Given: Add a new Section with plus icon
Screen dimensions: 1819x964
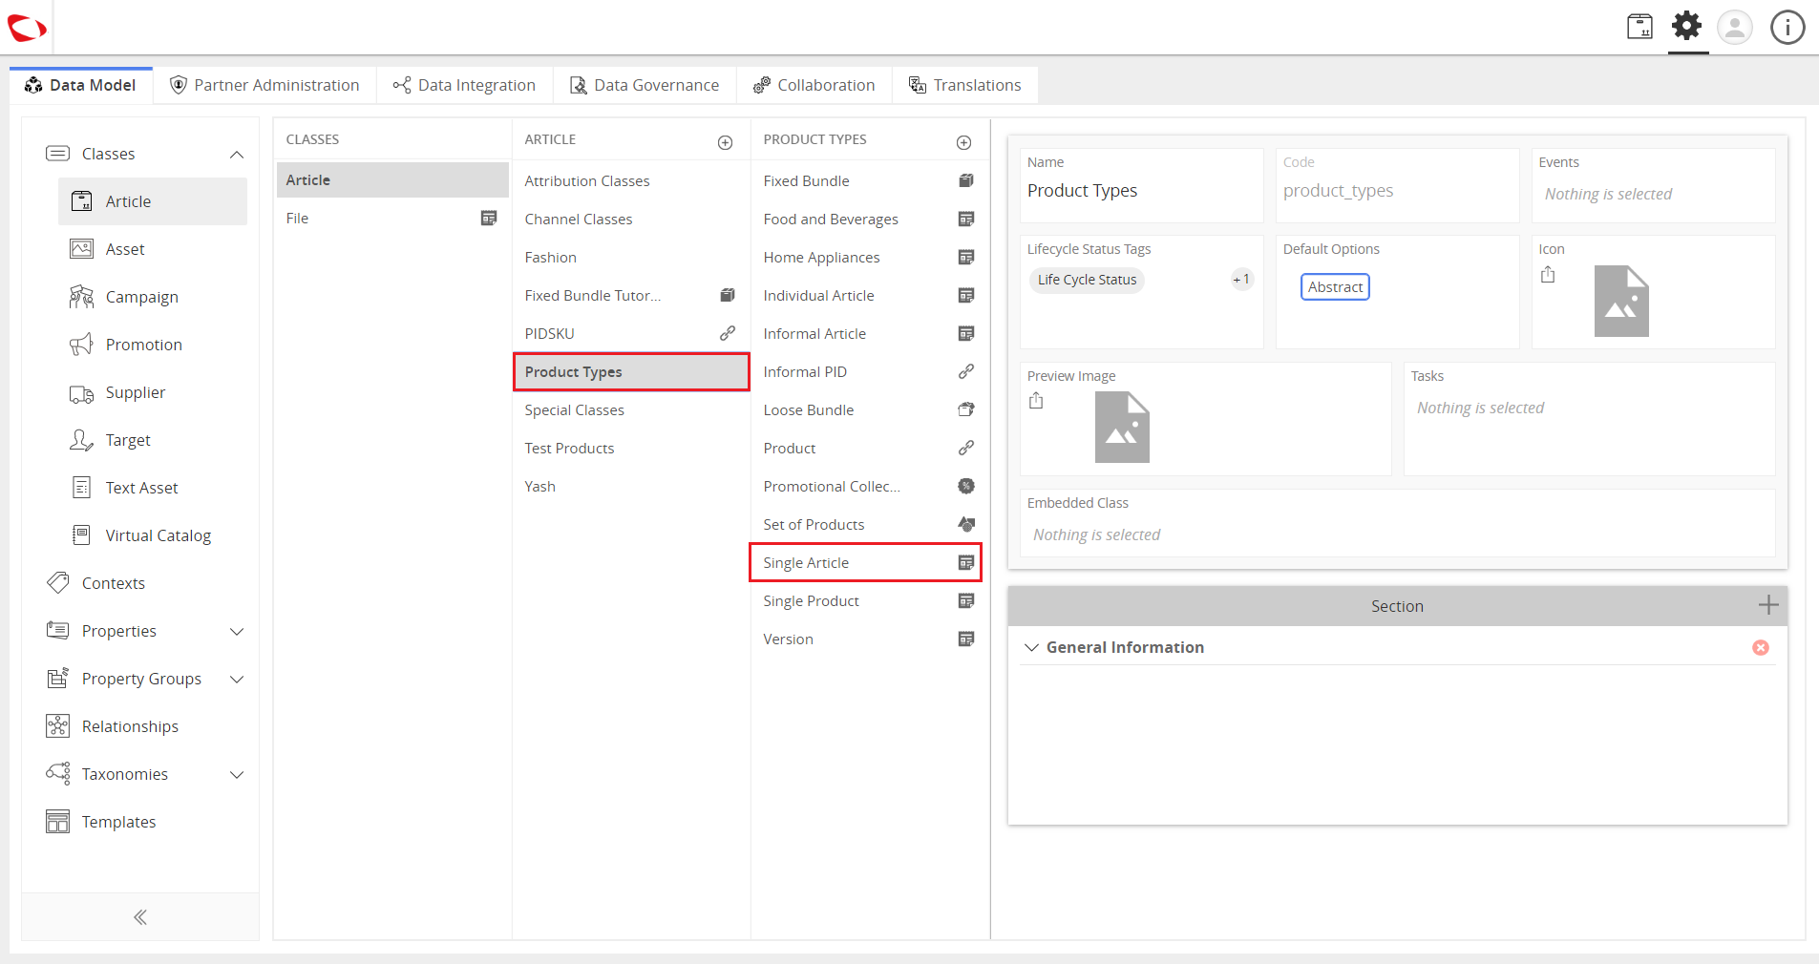Looking at the screenshot, I should (x=1768, y=605).
